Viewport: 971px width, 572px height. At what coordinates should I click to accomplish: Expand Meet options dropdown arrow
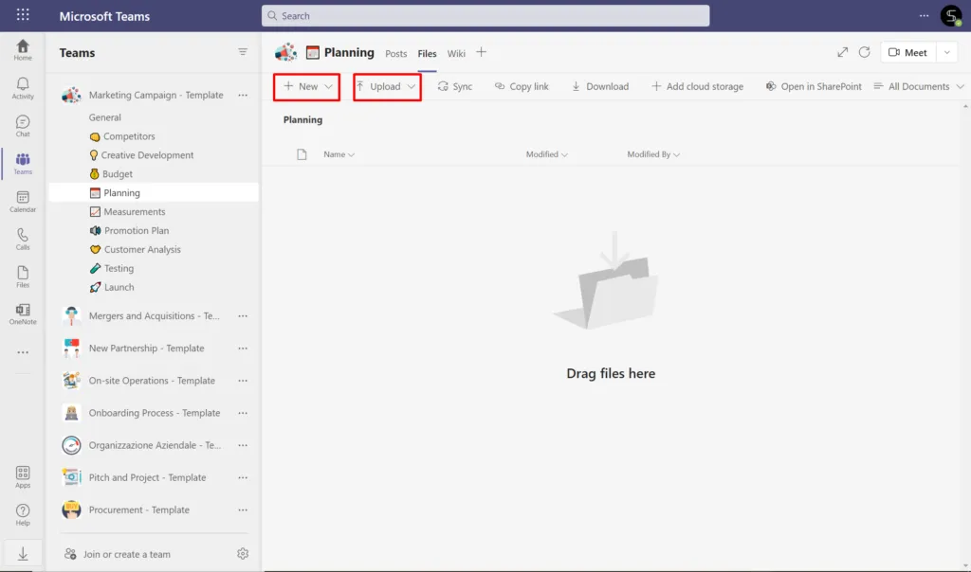947,53
